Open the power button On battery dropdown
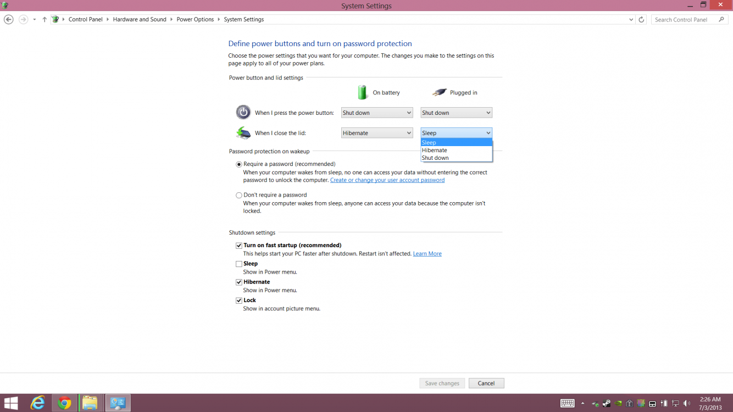Screen dimensions: 733x412 [x=376, y=112]
